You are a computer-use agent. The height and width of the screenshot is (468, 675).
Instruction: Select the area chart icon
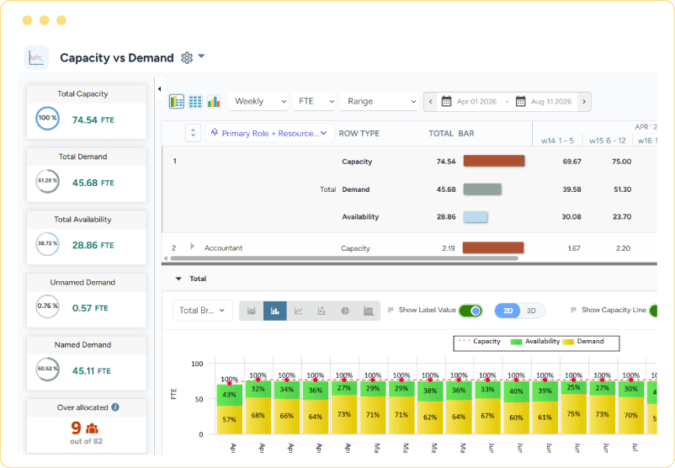(x=252, y=311)
